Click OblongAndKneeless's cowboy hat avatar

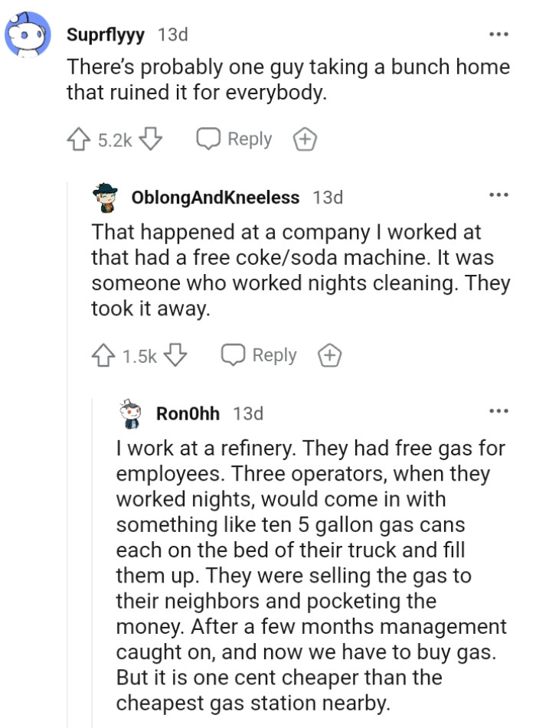click(x=106, y=196)
